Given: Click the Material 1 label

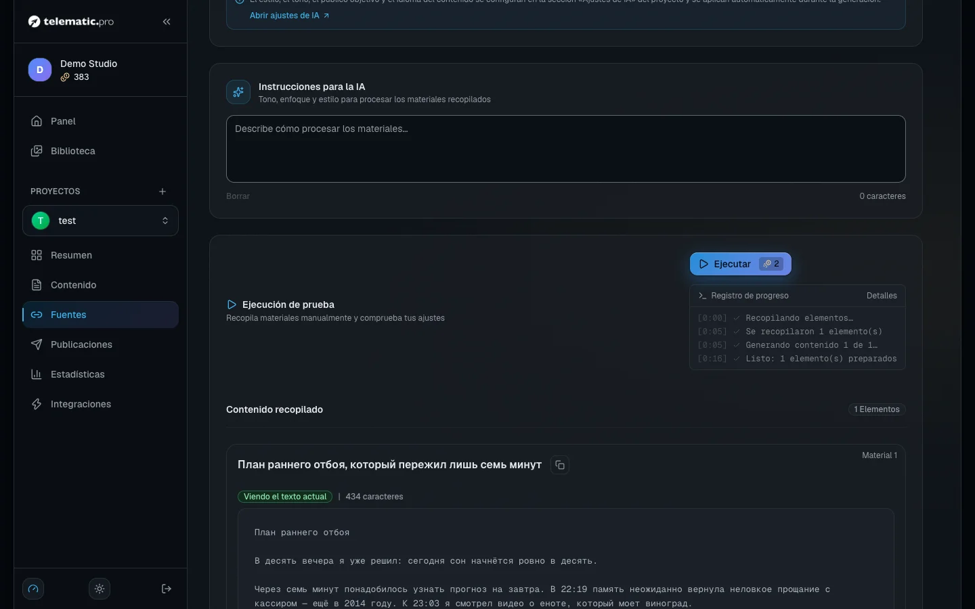Looking at the screenshot, I should [880, 455].
